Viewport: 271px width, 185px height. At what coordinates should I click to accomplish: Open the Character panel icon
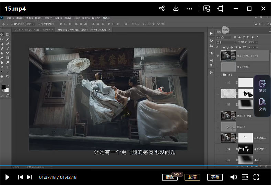tap(211, 60)
